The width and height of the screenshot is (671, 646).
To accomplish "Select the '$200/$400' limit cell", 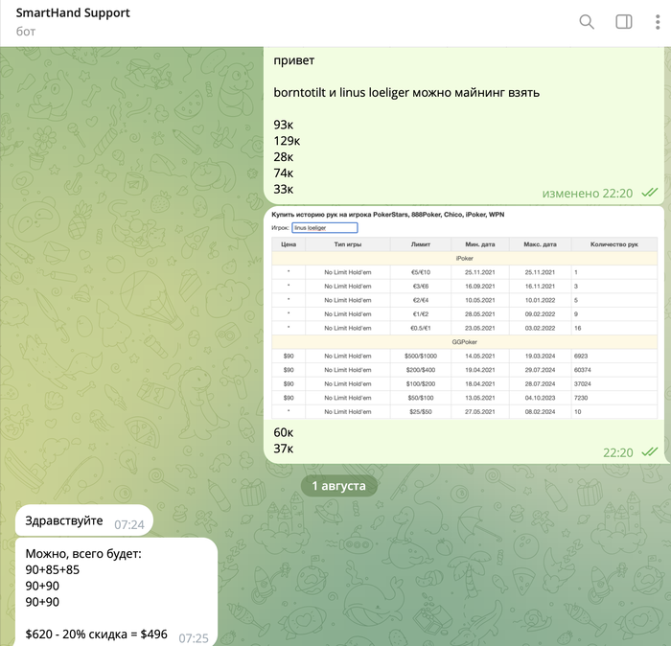I will pyautogui.click(x=421, y=370).
